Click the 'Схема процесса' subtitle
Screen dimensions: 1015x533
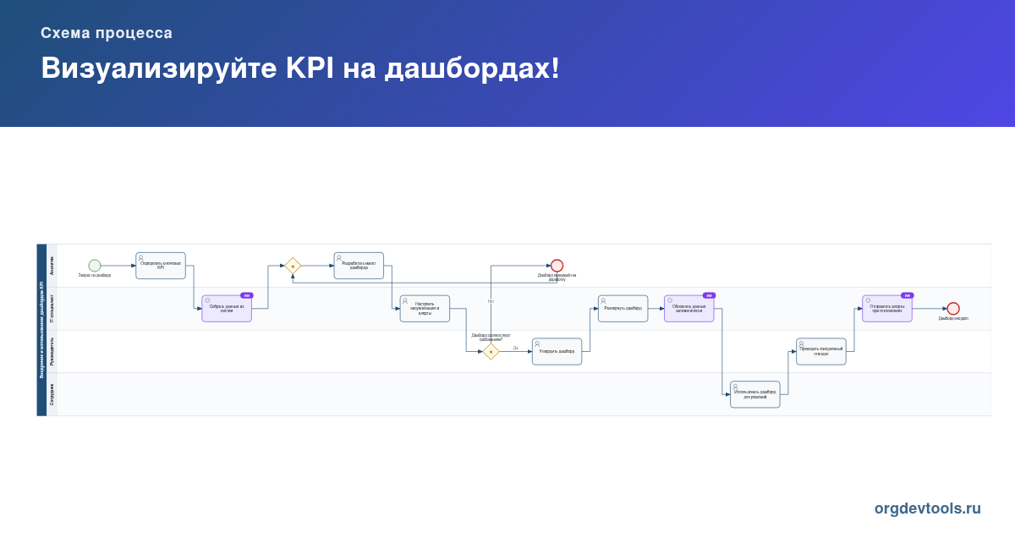[x=107, y=33]
